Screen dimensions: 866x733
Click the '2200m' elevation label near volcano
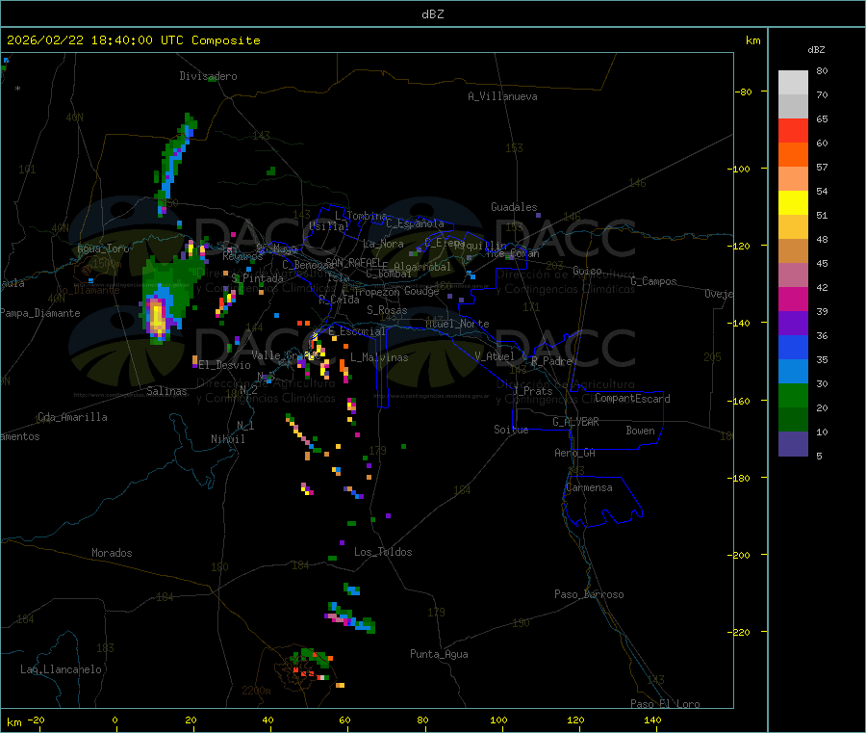coord(256,691)
